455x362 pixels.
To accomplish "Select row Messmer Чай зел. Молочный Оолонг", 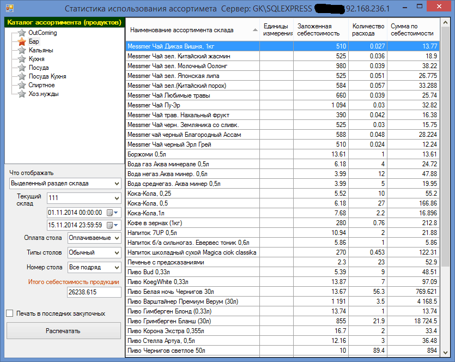I will [282, 66].
